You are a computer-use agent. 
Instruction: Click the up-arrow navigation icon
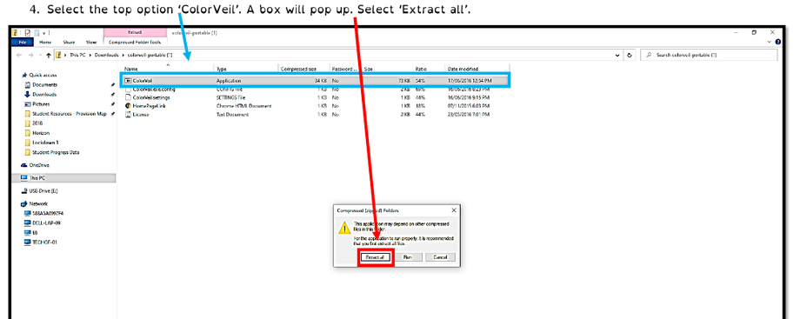tap(49, 55)
